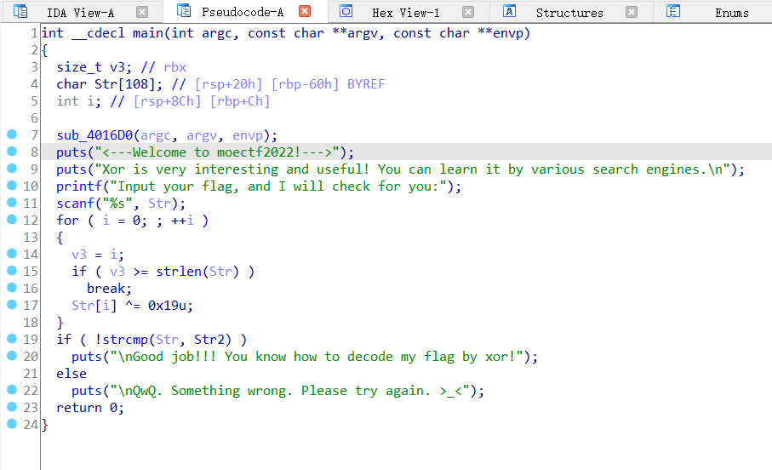
Task: Close the Hex View-1 tab
Action: 468,12
